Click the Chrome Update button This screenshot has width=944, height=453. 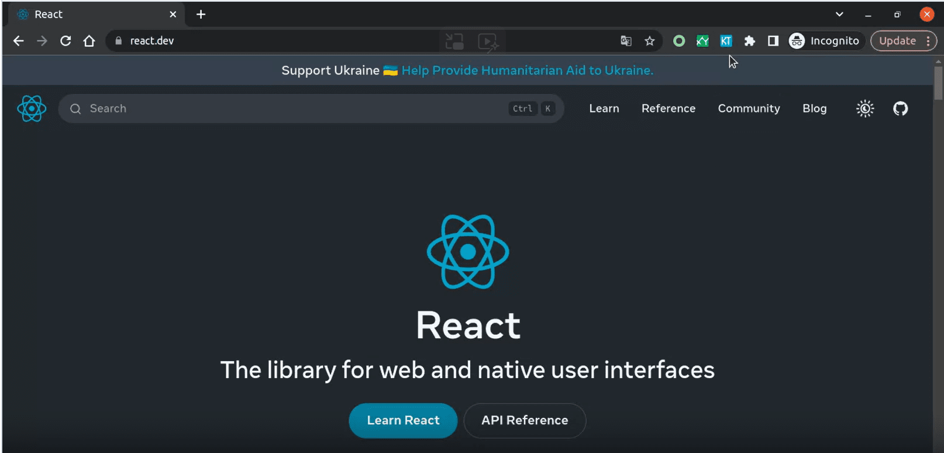[x=897, y=41]
